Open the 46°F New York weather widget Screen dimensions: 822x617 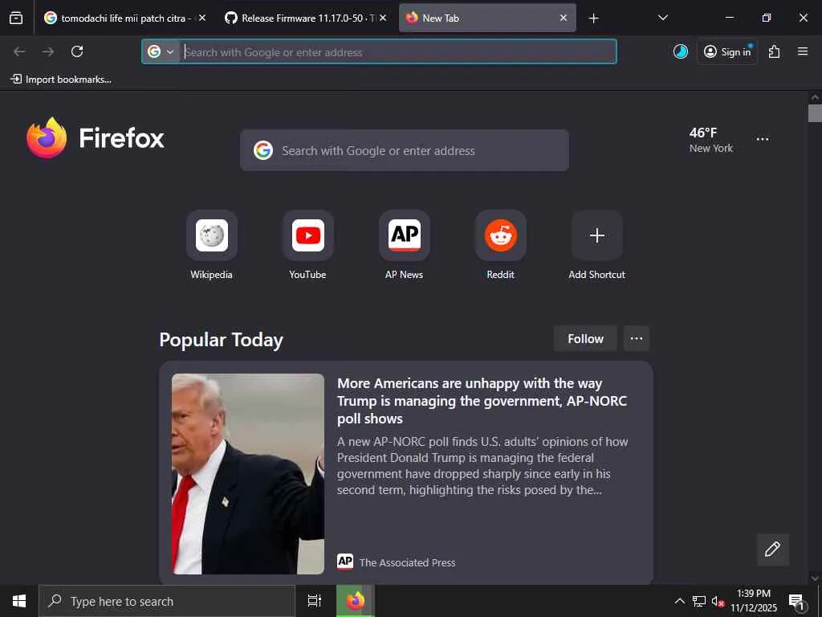tap(711, 140)
